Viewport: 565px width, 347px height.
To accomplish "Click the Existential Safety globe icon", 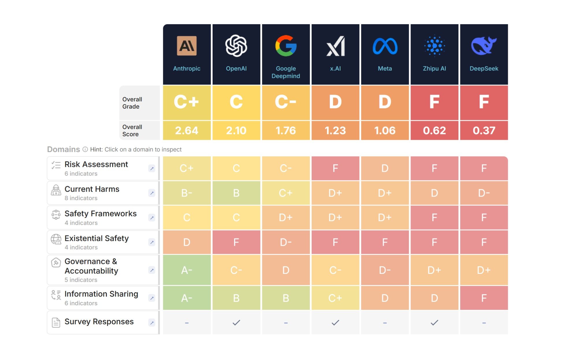I will pyautogui.click(x=55, y=239).
